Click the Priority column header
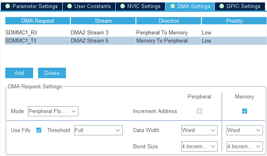The width and height of the screenshot is (267, 156). (x=234, y=21)
